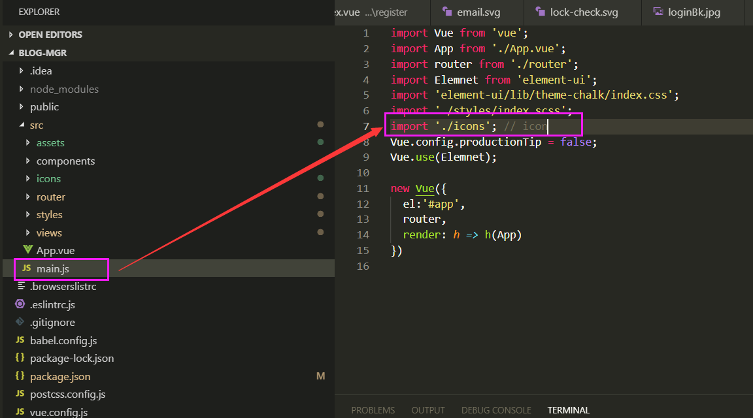Image resolution: width=753 pixels, height=418 pixels.
Task: Click the green status dot beside assets
Action: point(320,142)
